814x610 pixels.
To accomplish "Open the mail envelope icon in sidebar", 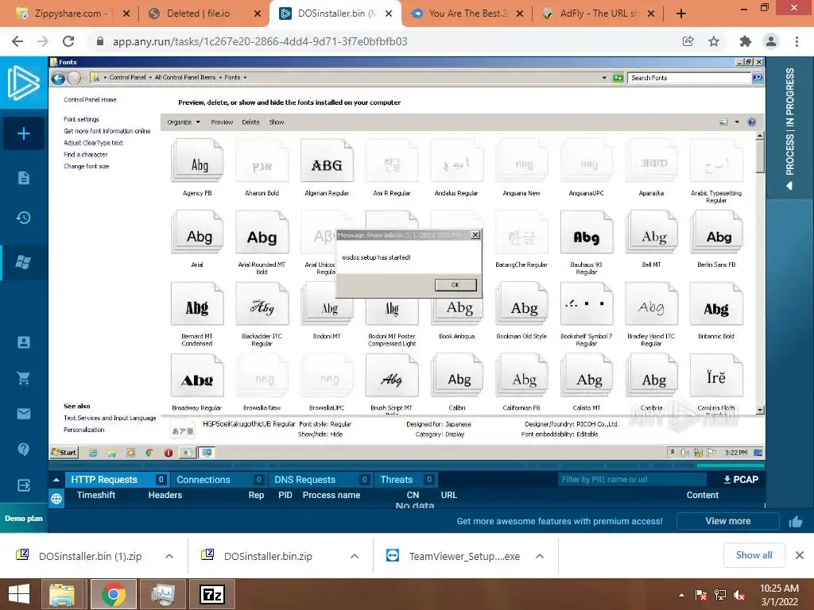I will (x=23, y=413).
